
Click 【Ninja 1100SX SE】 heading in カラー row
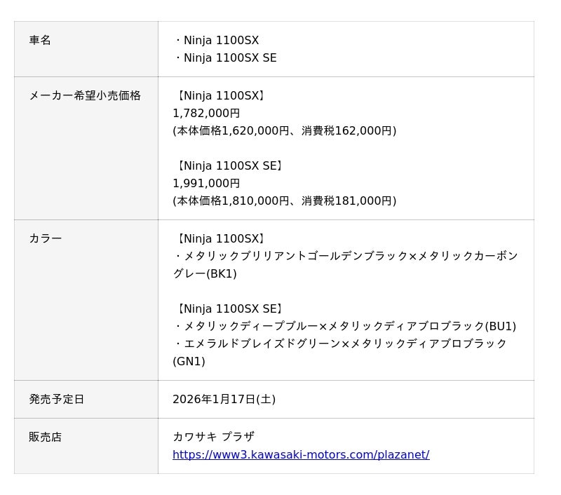[228, 309]
